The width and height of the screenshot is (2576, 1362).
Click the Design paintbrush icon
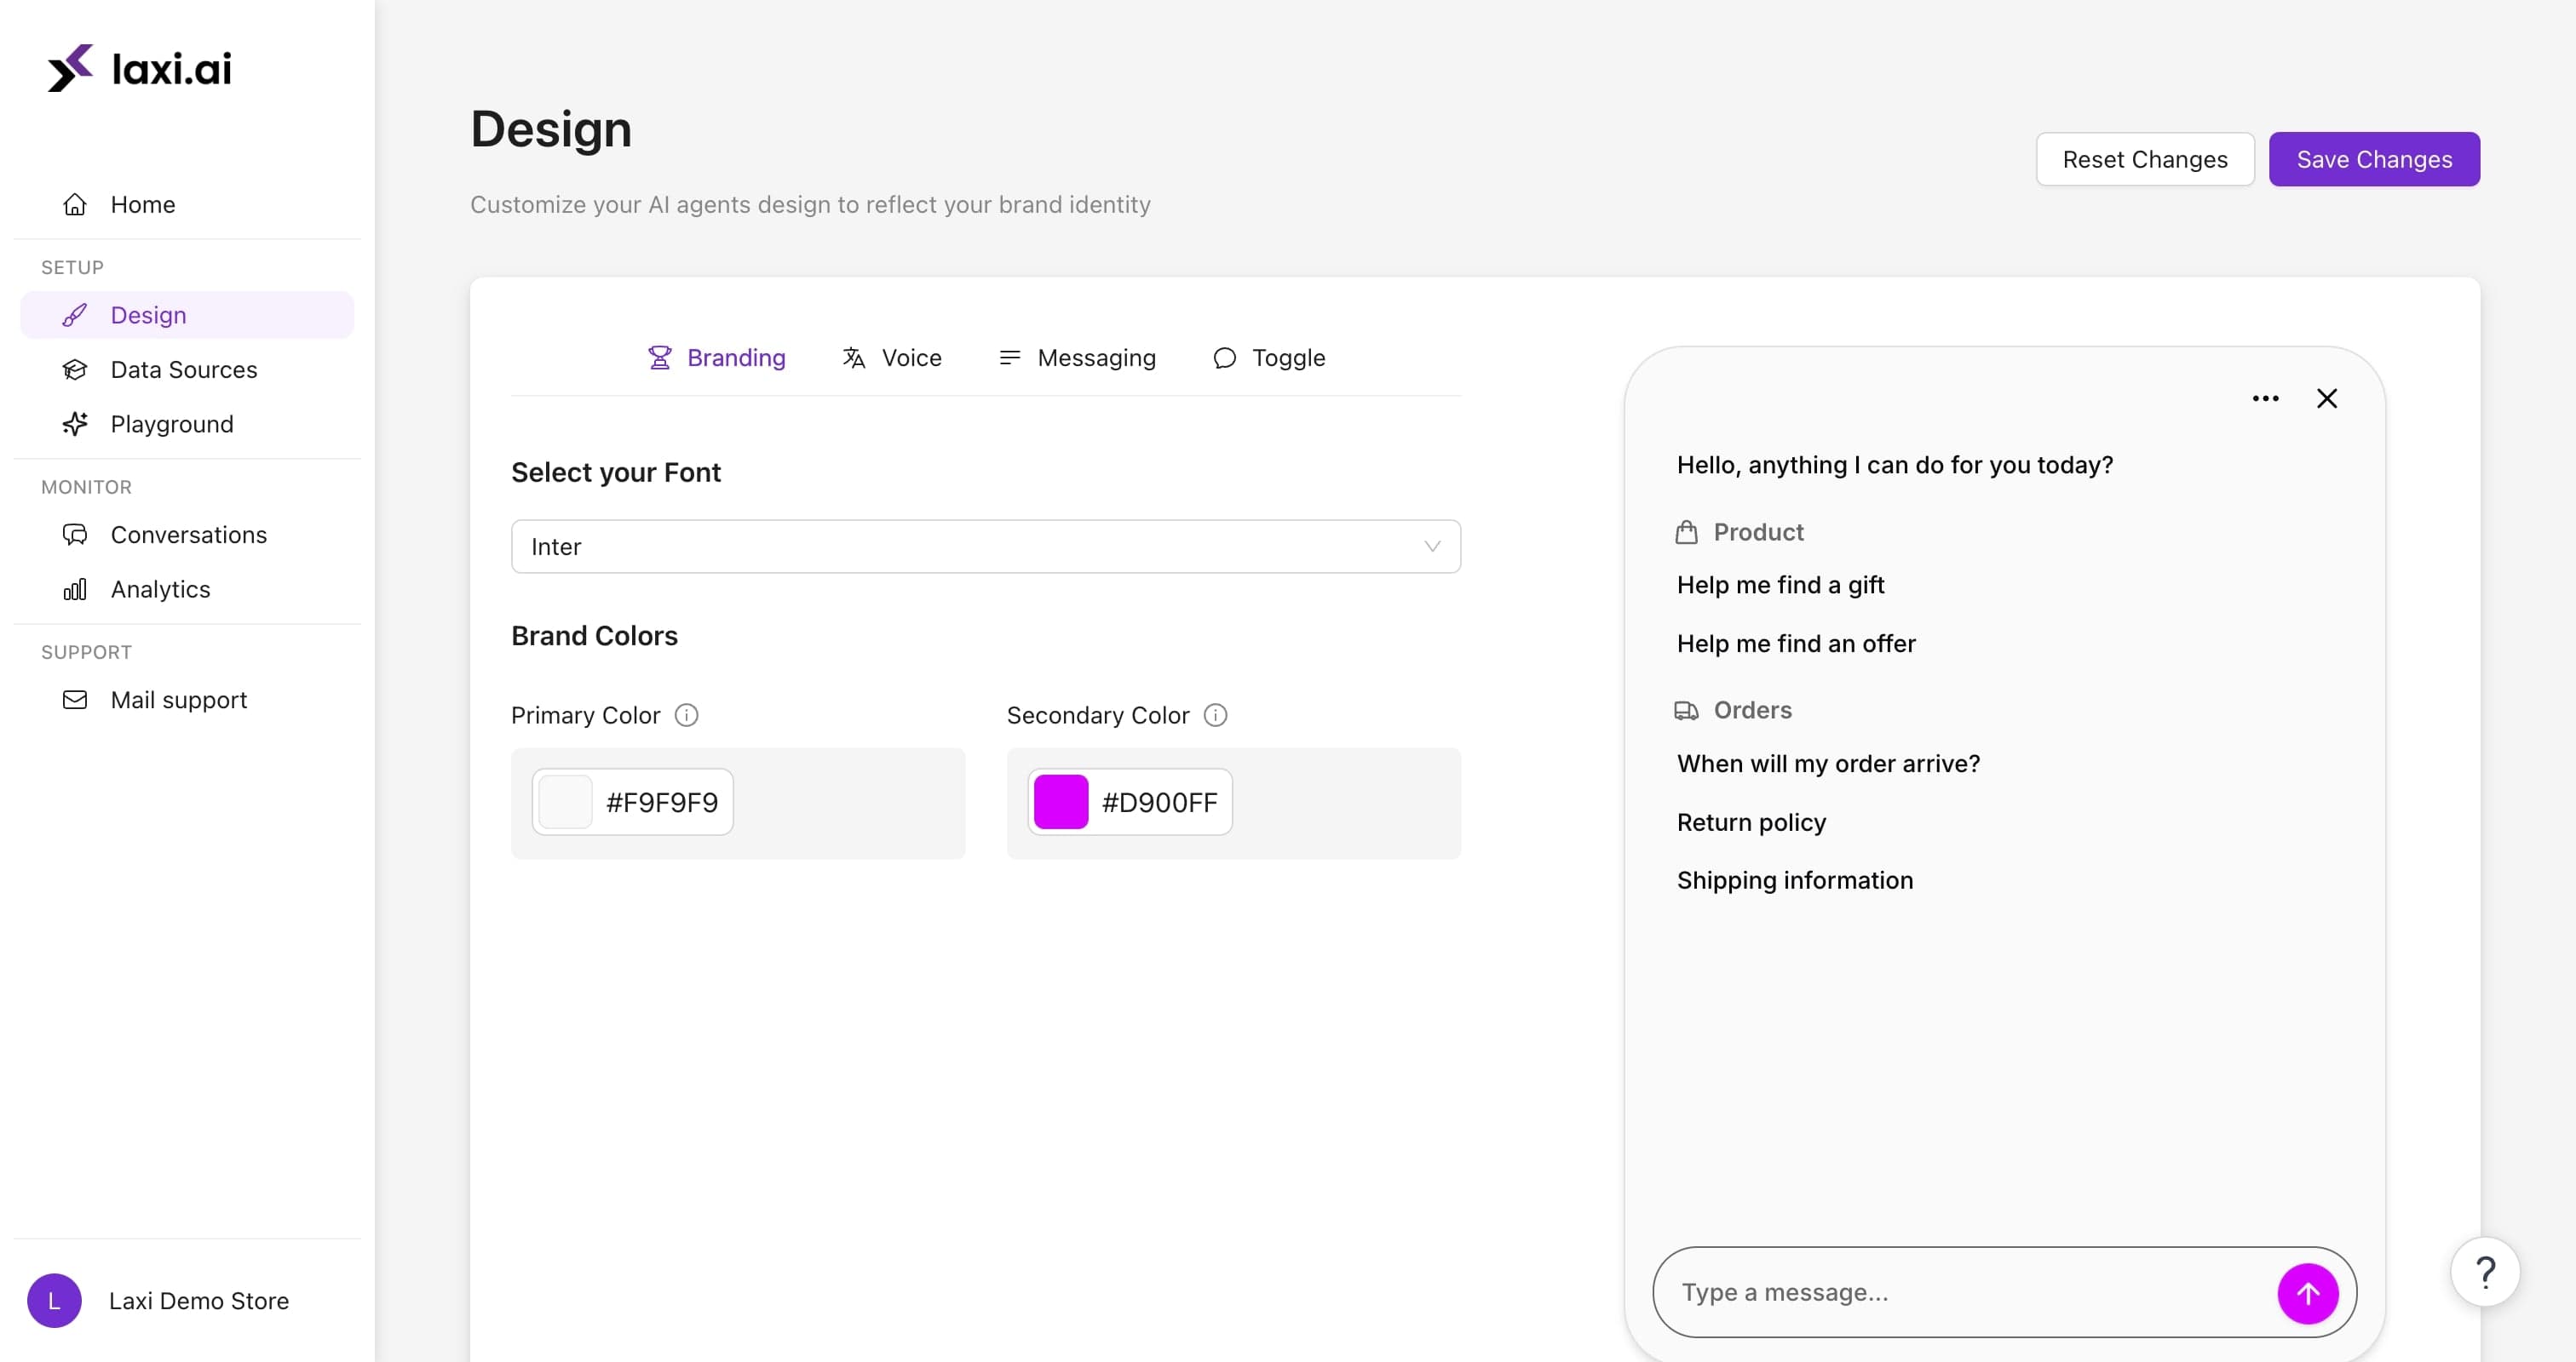(75, 315)
